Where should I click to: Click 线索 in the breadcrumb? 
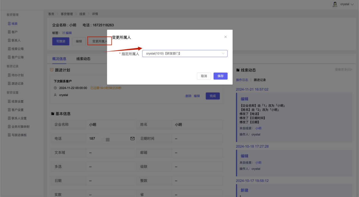click(82, 14)
